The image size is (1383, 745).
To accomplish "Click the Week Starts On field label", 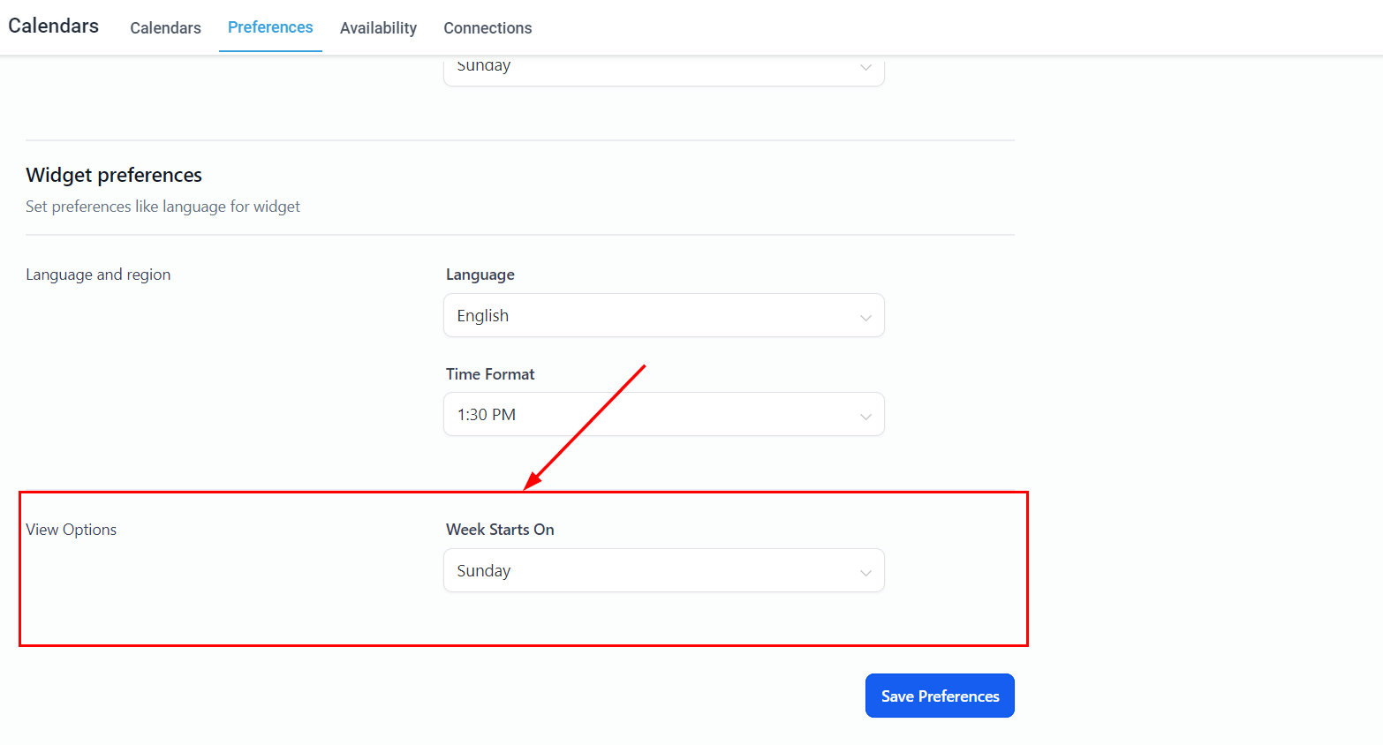I will [500, 530].
